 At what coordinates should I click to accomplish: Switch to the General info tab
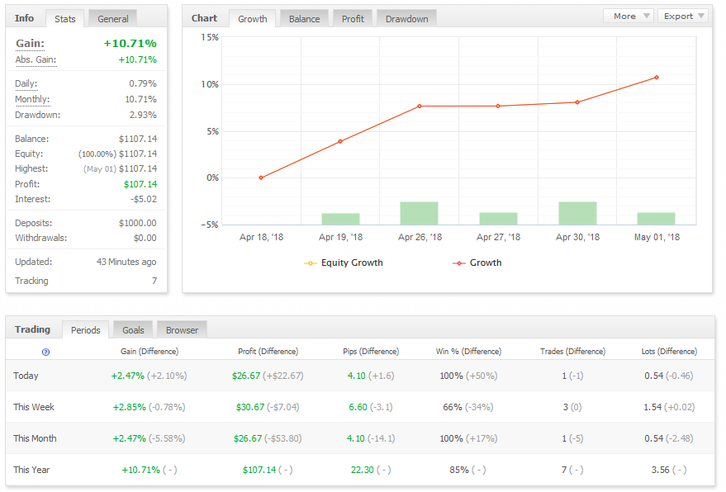point(112,18)
